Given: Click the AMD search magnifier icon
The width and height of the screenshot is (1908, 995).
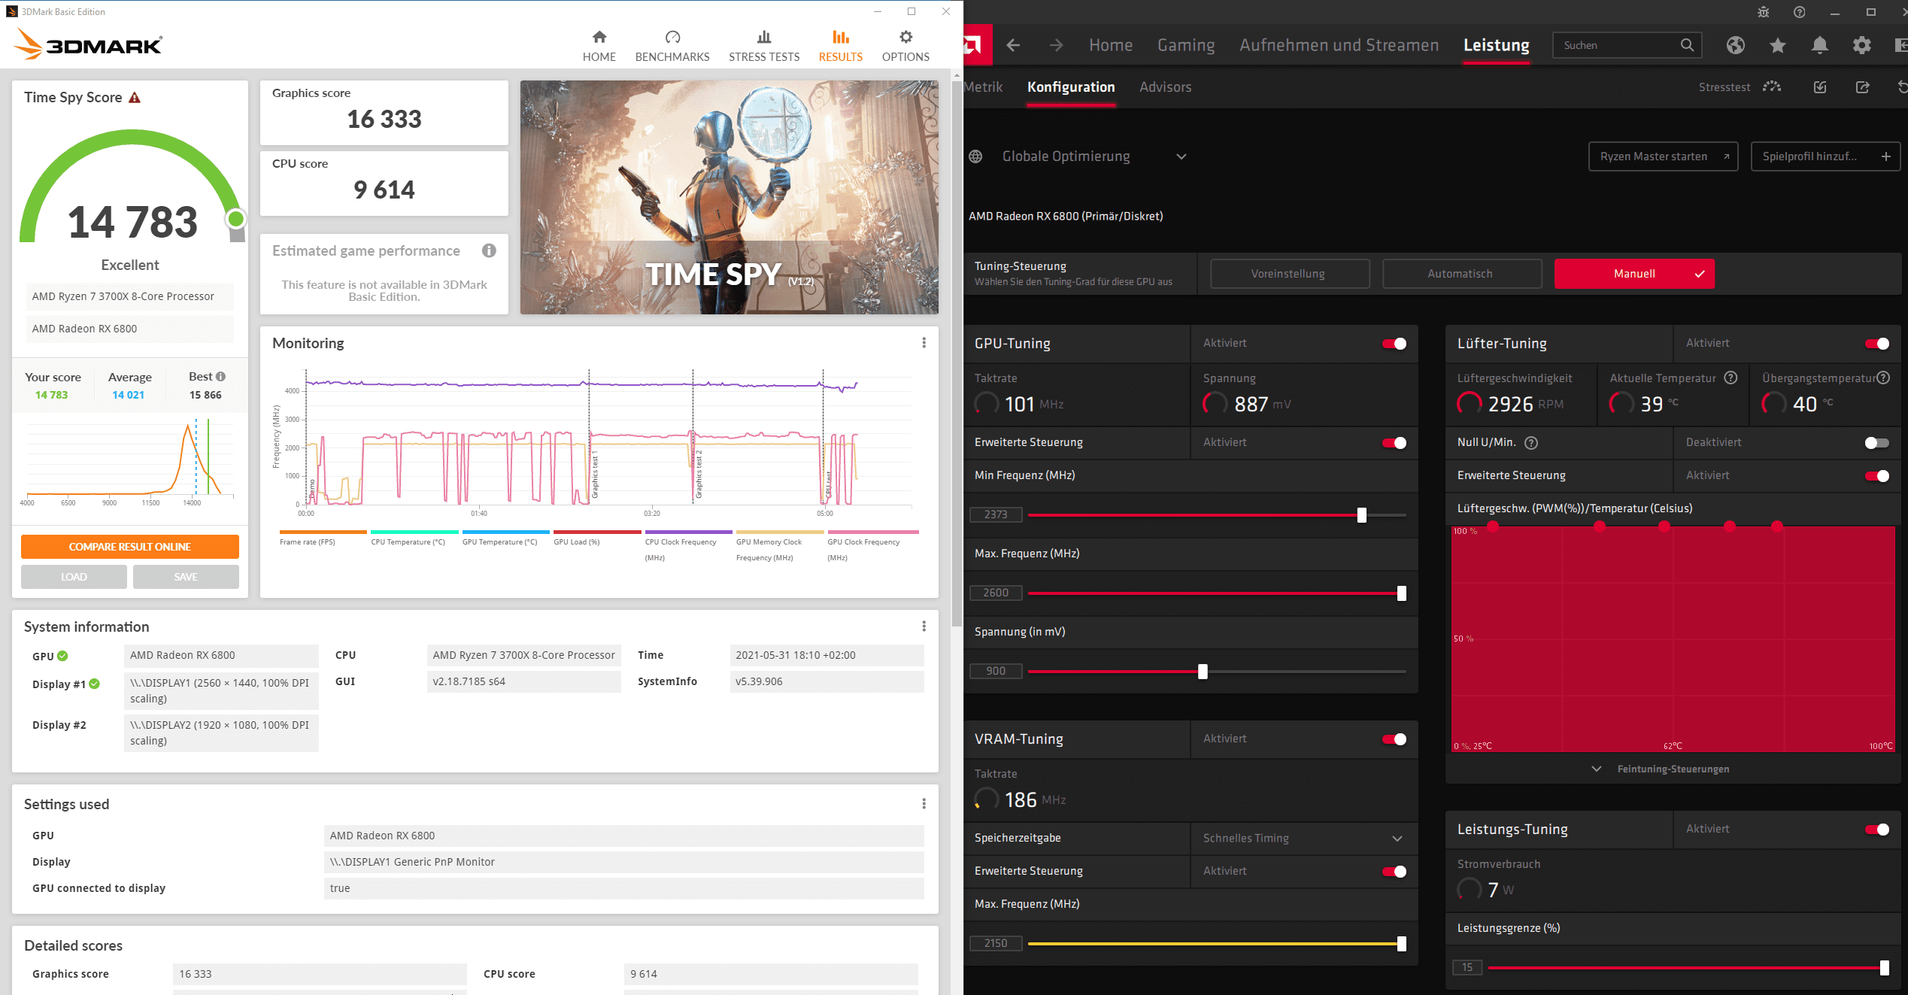Looking at the screenshot, I should [1687, 45].
